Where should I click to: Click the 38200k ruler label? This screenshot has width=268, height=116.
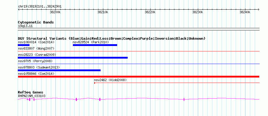pyautogui.click(x=55, y=12)
